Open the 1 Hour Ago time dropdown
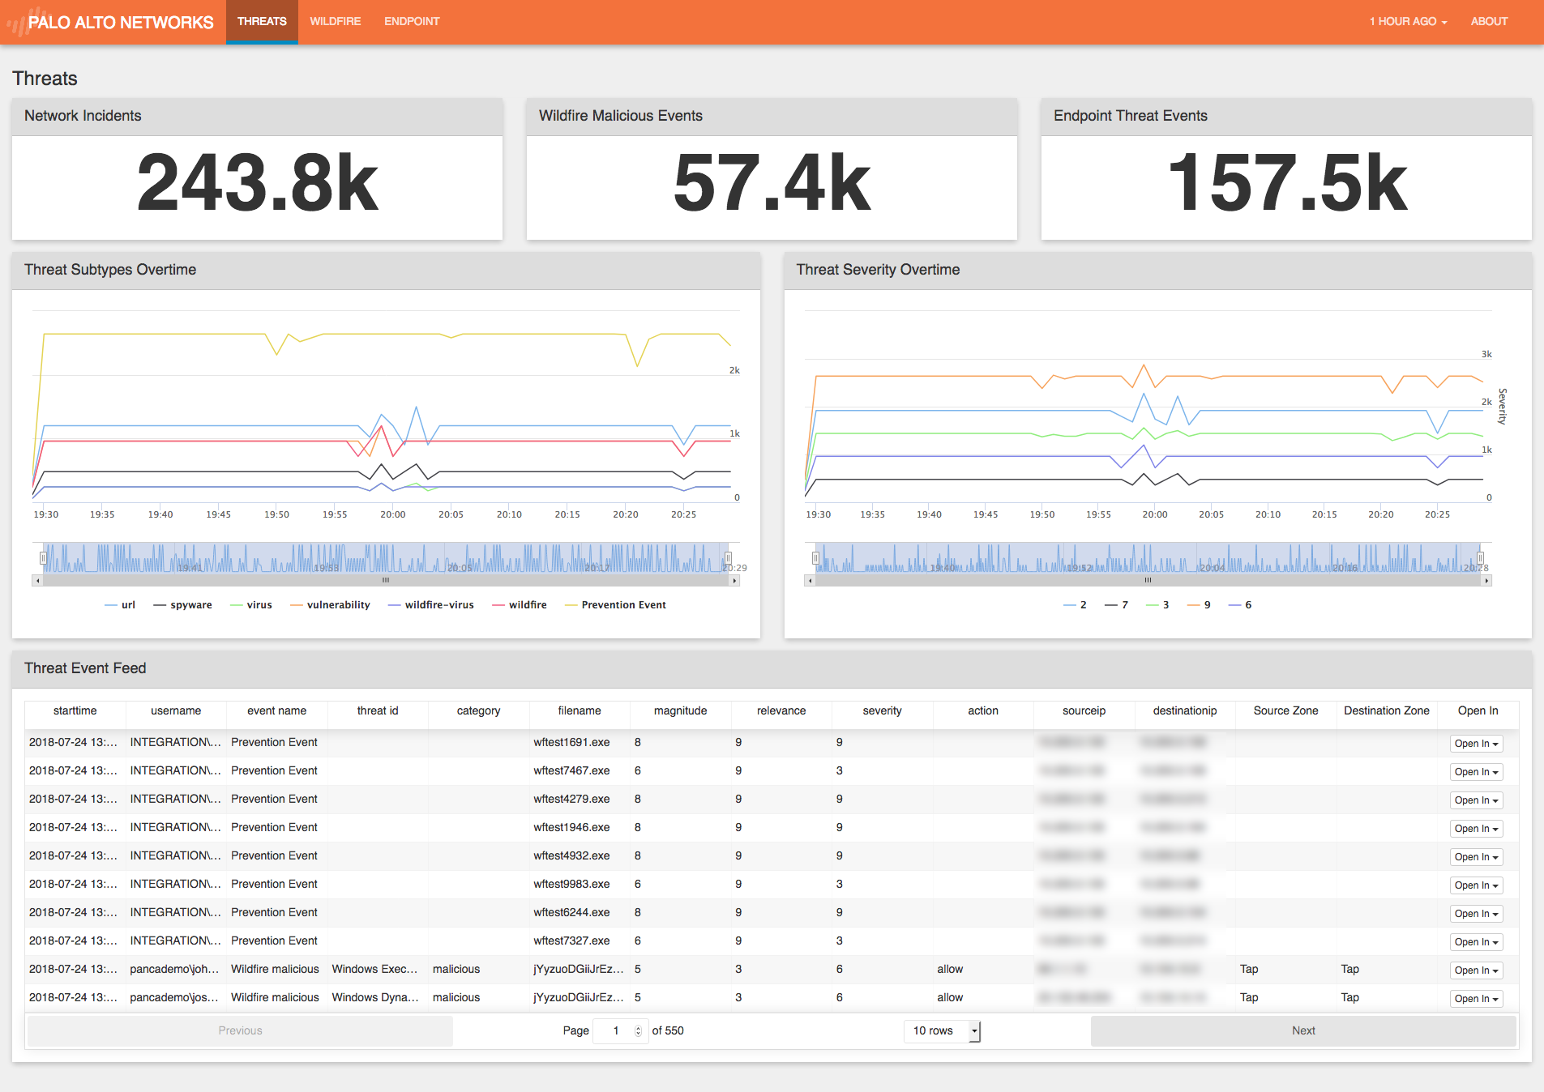The width and height of the screenshot is (1544, 1092). [1408, 22]
